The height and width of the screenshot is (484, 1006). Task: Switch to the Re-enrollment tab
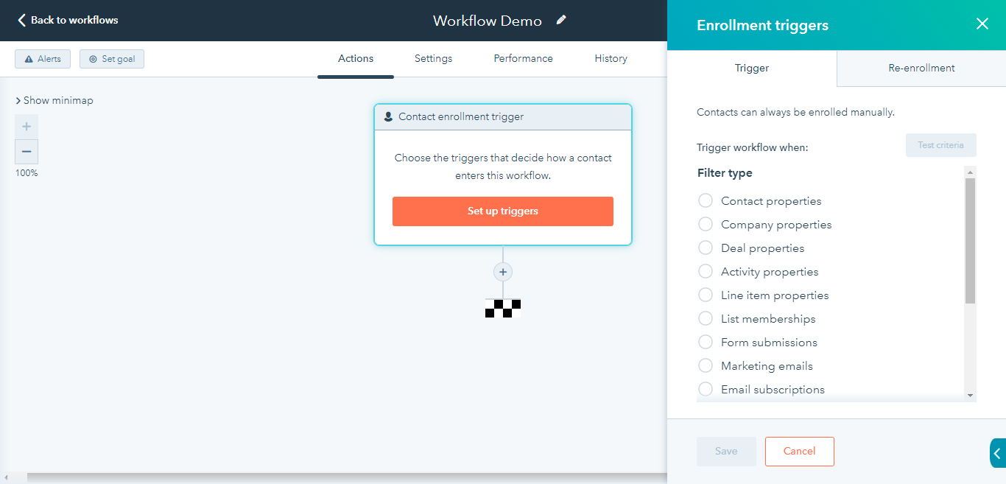tap(921, 68)
